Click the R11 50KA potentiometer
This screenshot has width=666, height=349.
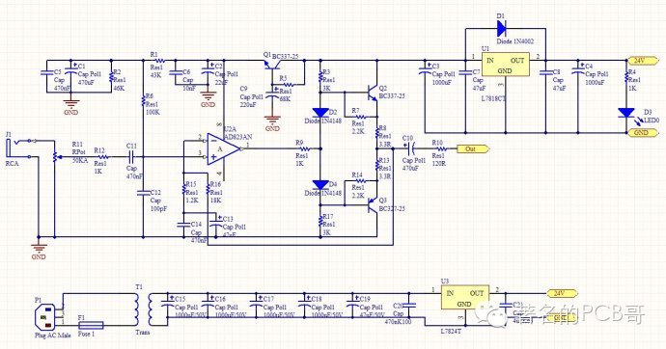(55, 157)
